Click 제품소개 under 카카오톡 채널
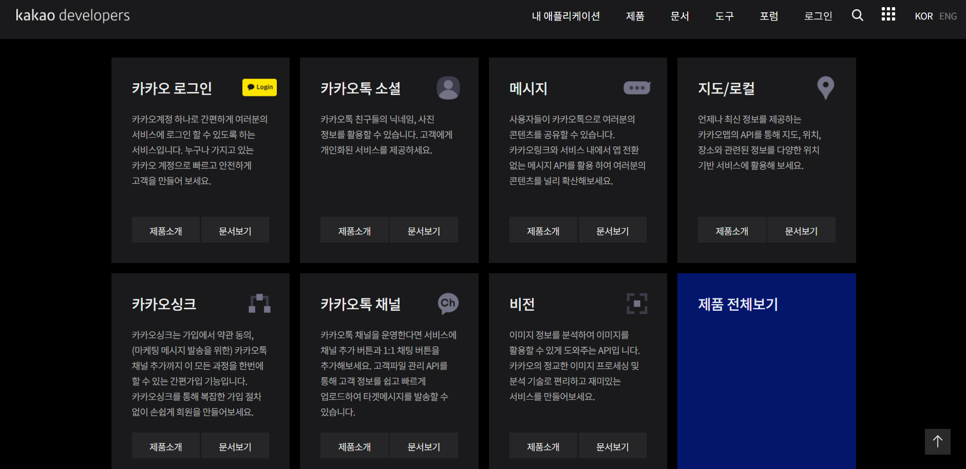The width and height of the screenshot is (966, 469). tap(354, 445)
